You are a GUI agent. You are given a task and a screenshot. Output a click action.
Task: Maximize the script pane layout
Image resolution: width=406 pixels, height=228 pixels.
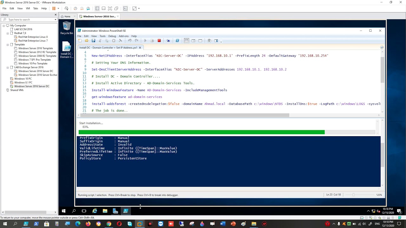click(x=200, y=41)
